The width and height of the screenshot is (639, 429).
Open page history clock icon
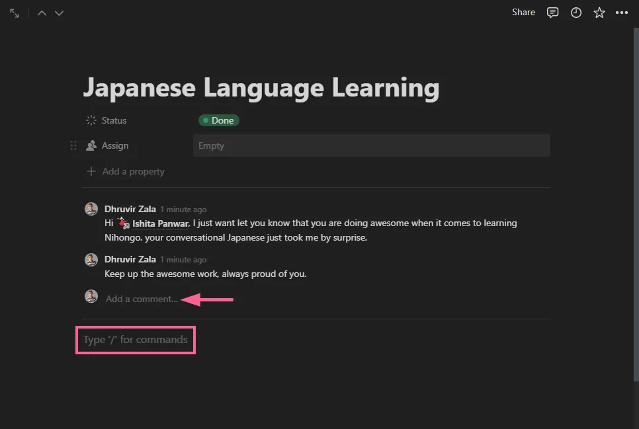576,13
